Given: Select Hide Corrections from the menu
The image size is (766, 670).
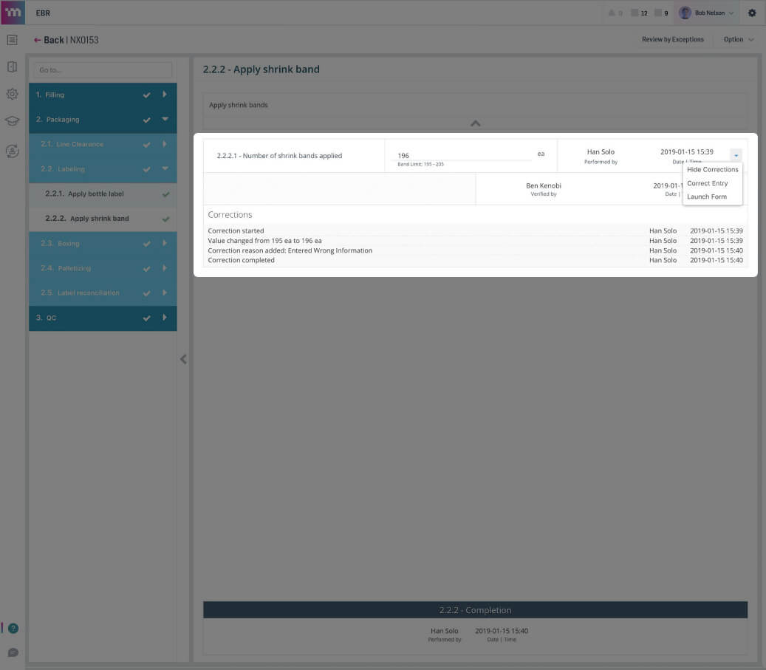Looking at the screenshot, I should coord(712,169).
